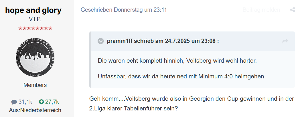Click the line 2.Liga klarer Tabellenführer sein
This screenshot has height=117, width=300.
pos(134,109)
